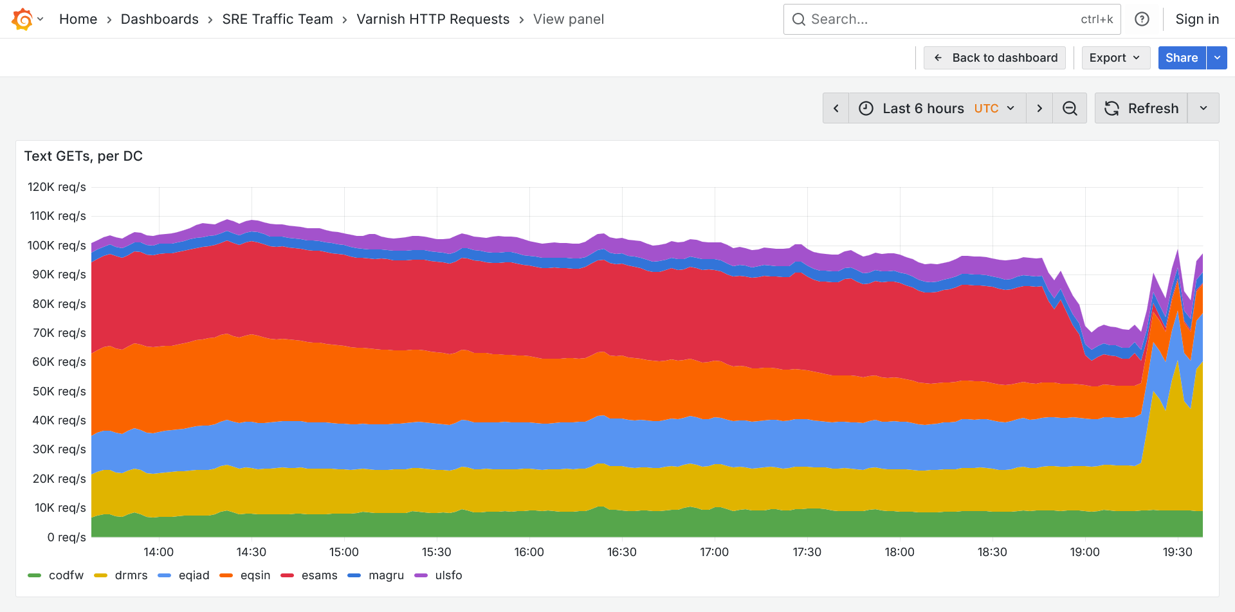Screen dimensions: 1235x612
Task: Open the auto-refresh interval dropdown
Action: coord(1203,108)
